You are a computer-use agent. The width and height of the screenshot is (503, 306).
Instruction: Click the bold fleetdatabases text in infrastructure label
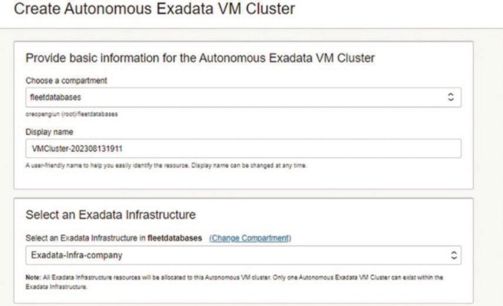point(175,238)
